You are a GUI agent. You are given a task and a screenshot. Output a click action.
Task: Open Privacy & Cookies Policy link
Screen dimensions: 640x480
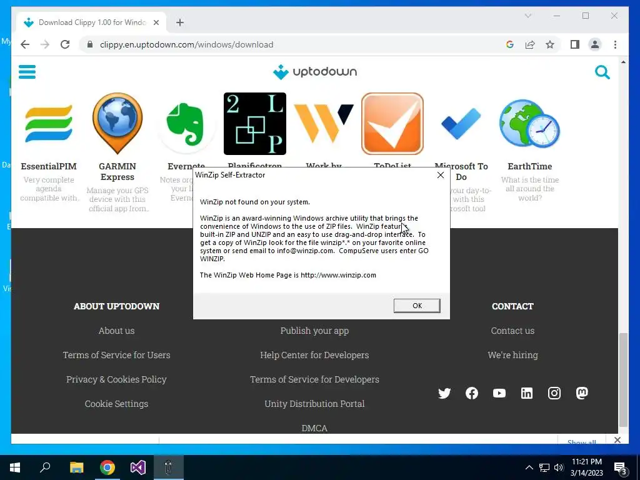(x=116, y=379)
